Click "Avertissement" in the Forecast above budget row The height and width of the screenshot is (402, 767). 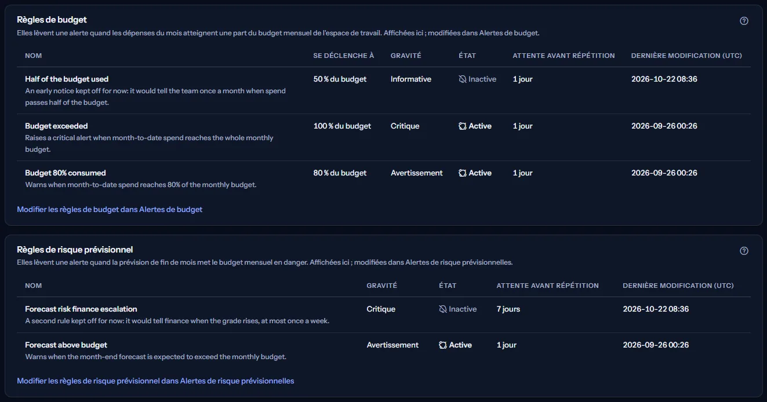[392, 345]
